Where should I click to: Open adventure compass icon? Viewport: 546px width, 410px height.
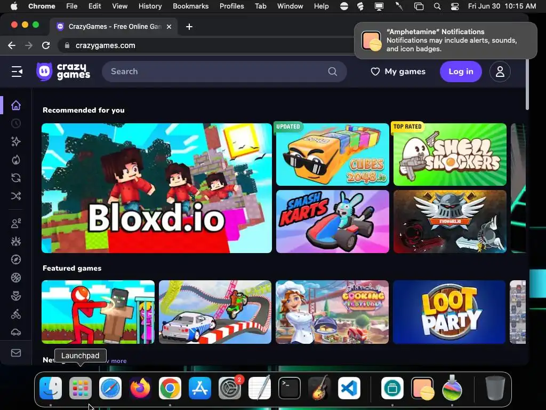coord(15,259)
